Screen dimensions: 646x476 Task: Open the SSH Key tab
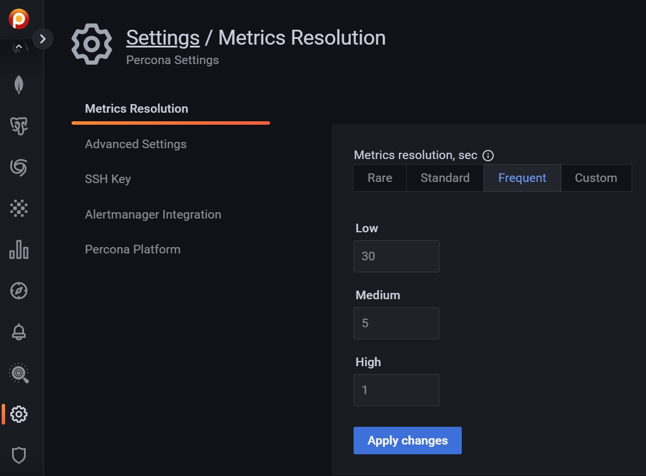108,179
